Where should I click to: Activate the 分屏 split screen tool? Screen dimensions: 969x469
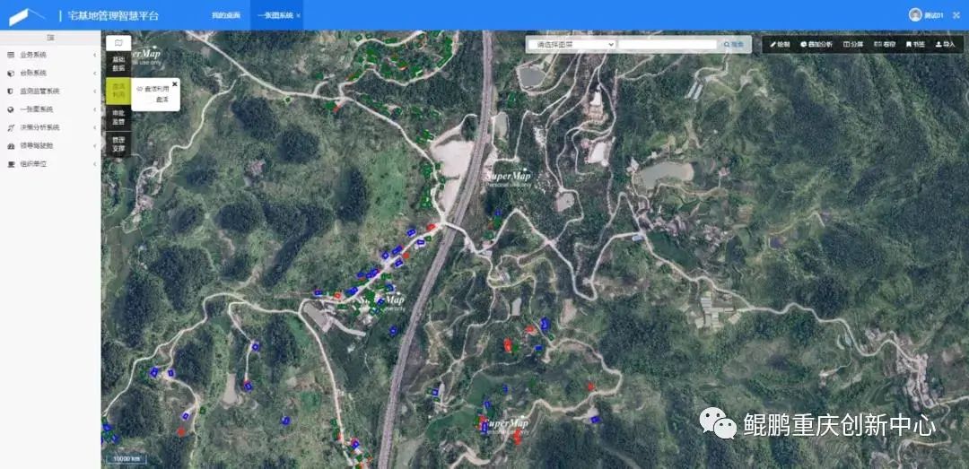coord(852,44)
